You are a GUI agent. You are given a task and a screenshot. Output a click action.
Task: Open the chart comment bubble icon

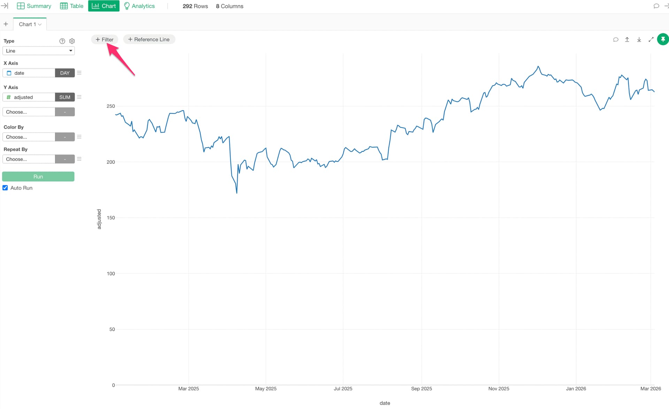[616, 40]
